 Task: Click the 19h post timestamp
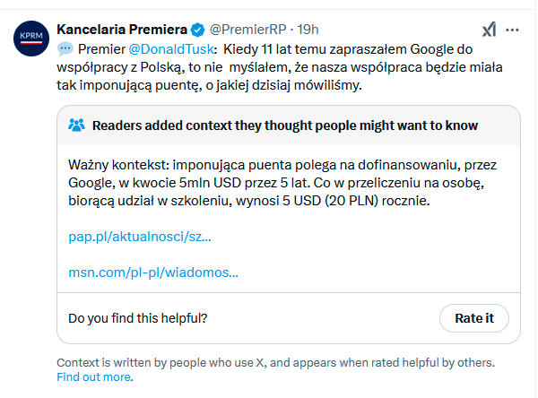(x=308, y=30)
